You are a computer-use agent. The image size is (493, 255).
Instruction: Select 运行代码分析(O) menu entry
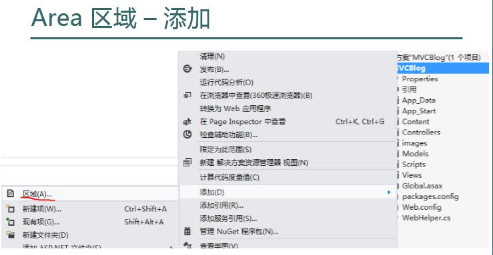click(226, 83)
